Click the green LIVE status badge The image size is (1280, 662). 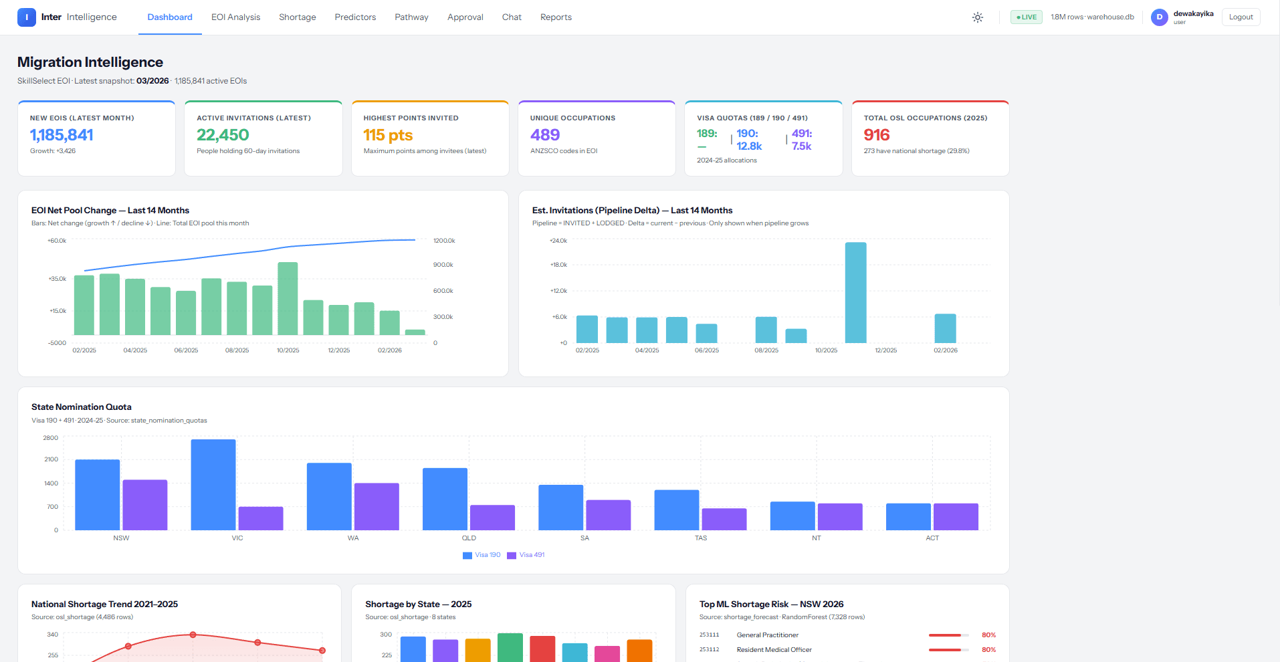pyautogui.click(x=1026, y=17)
